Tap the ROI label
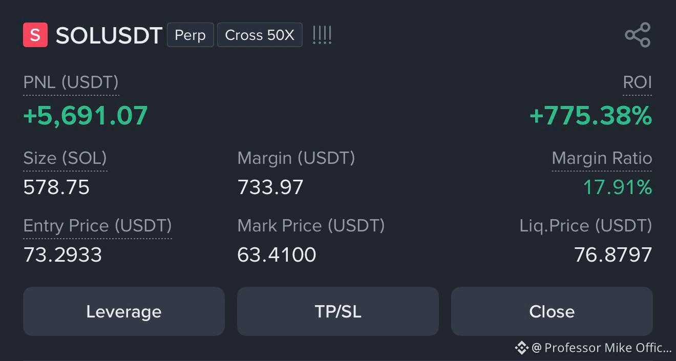 tap(637, 82)
